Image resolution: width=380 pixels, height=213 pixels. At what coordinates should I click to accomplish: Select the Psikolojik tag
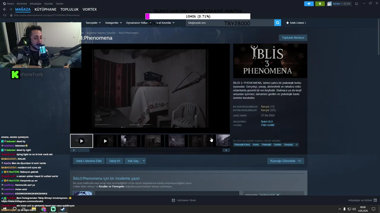tap(266, 145)
